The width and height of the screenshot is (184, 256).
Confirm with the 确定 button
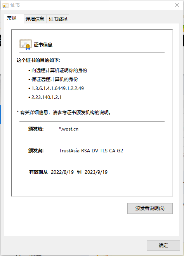coord(163,245)
